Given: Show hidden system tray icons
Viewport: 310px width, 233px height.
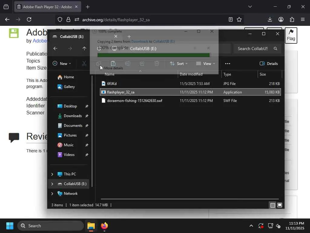Looking at the screenshot, I should tap(251, 226).
